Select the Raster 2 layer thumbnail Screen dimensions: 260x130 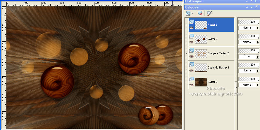click(201, 39)
